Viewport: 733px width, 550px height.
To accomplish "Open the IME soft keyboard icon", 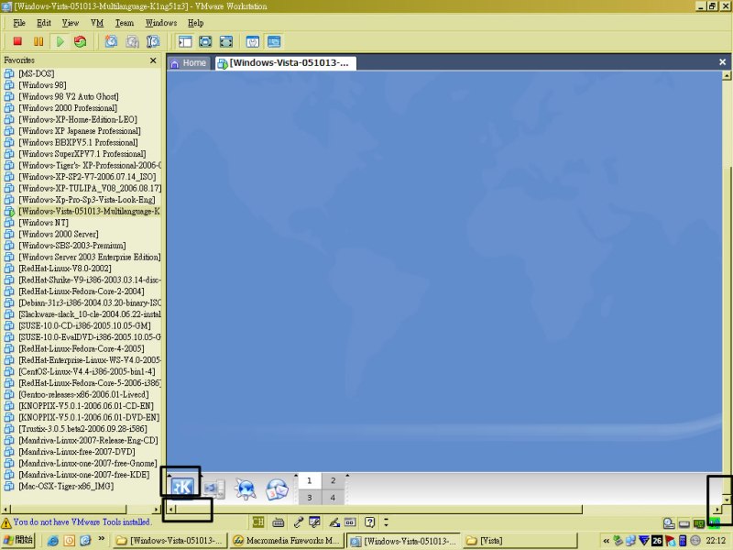I will [279, 522].
